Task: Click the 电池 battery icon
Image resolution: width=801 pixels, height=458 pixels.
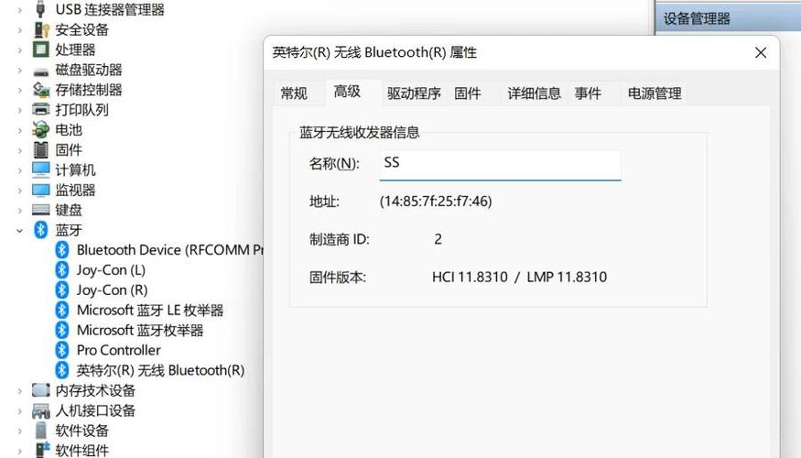Action: click(x=41, y=130)
